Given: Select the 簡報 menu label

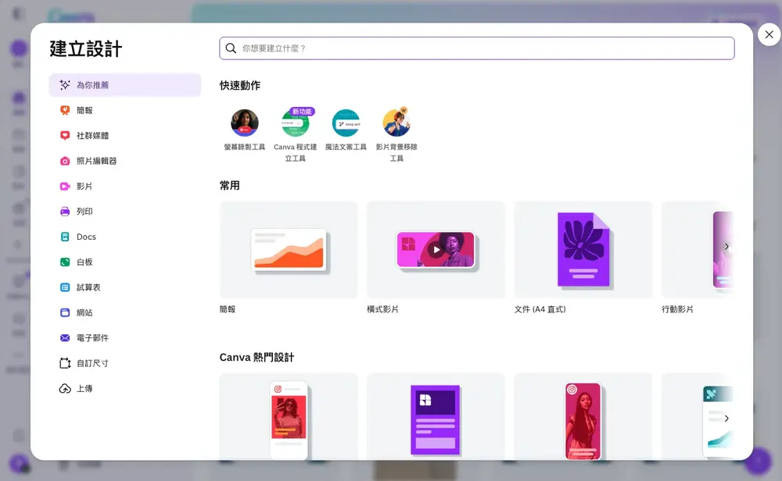Looking at the screenshot, I should click(x=84, y=111).
